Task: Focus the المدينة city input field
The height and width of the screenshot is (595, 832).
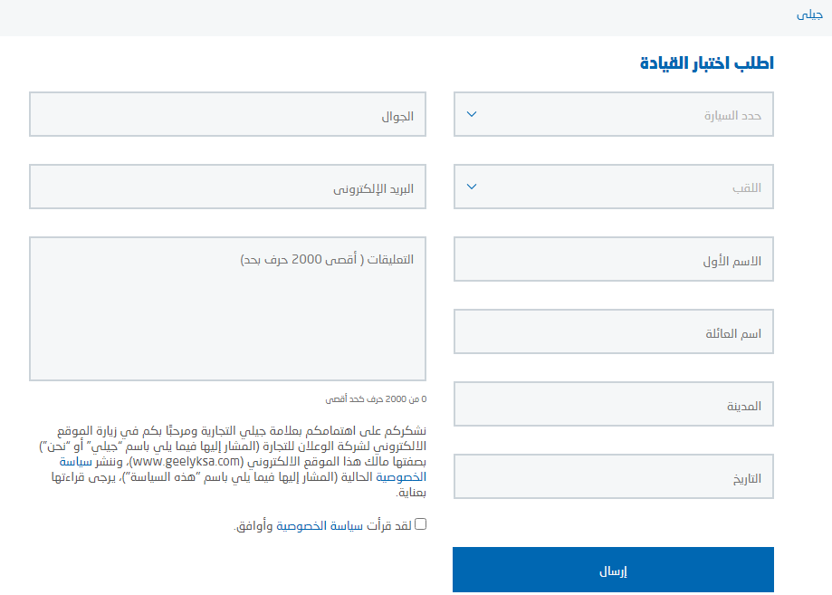Action: pyautogui.click(x=614, y=405)
